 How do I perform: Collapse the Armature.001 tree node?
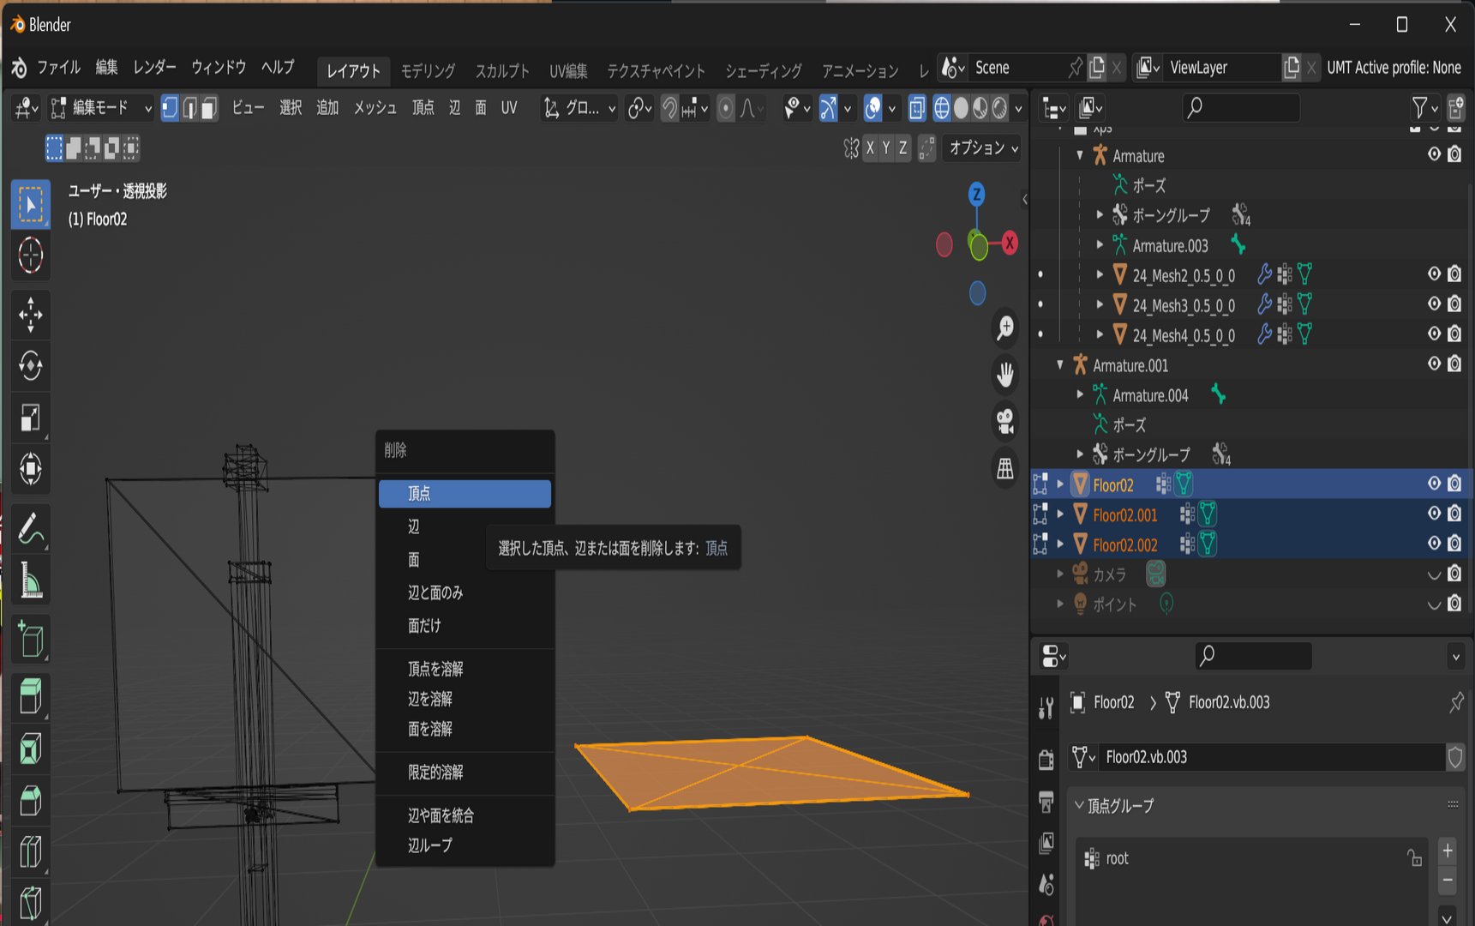1060,365
